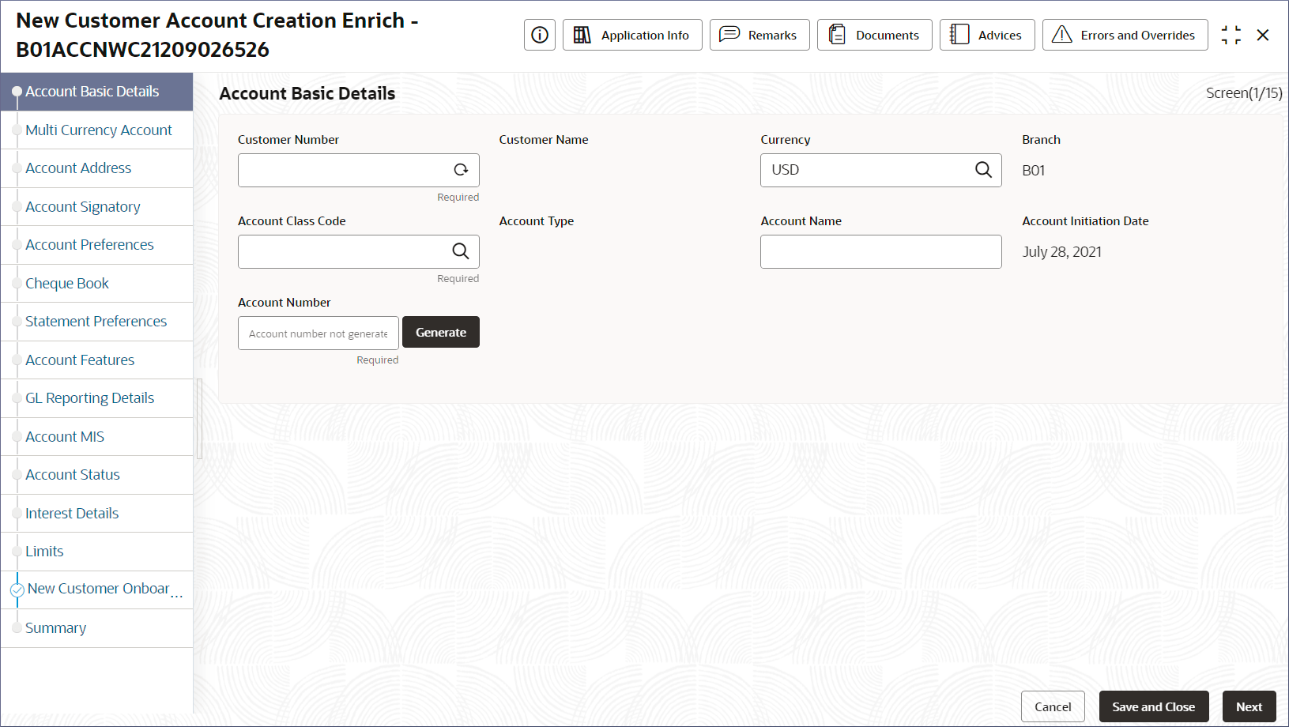
Task: Open the Account Class Code search lookup
Action: coord(461,251)
